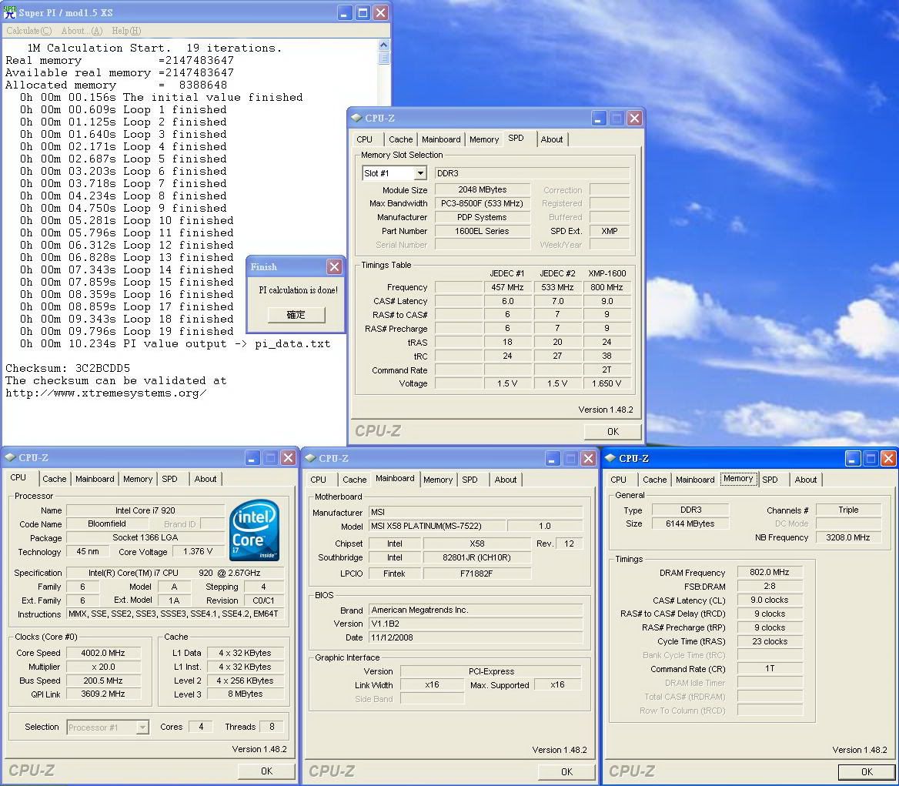
Task: Click the Part Number 1600EL Series field
Action: pyautogui.click(x=482, y=231)
